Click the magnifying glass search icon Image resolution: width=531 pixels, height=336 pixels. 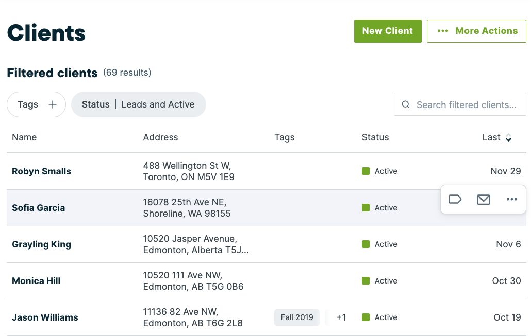[x=406, y=105]
